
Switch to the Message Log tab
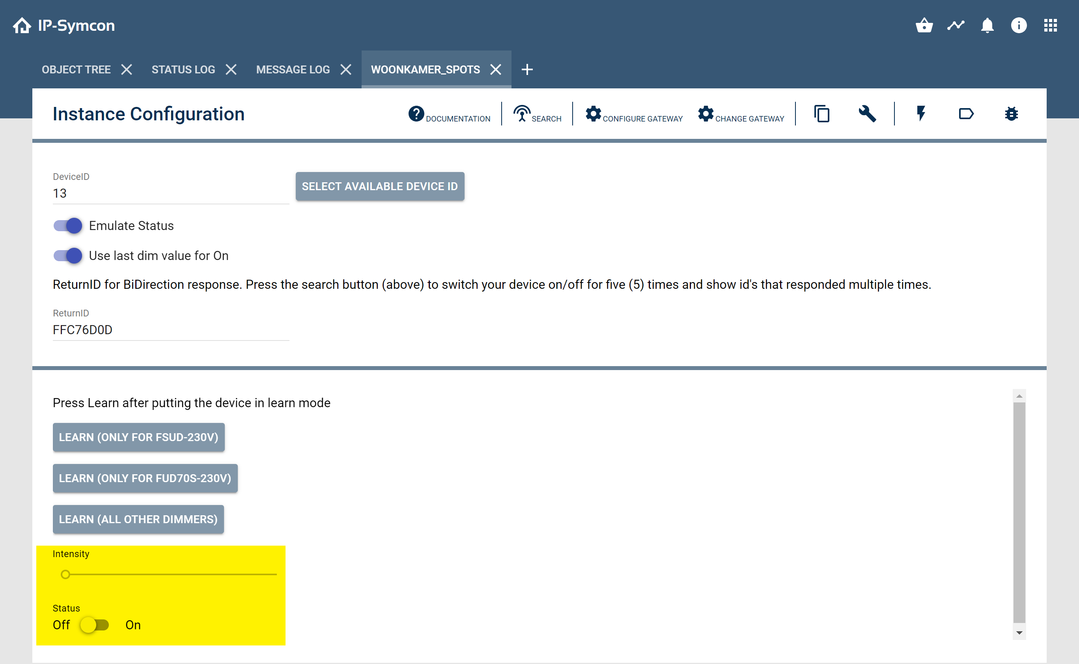coord(293,69)
